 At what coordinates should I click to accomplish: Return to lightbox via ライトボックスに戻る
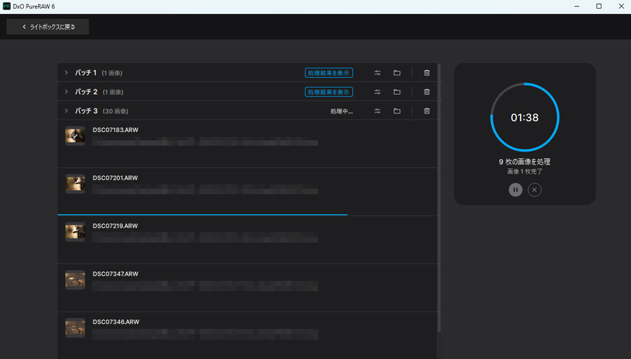48,27
